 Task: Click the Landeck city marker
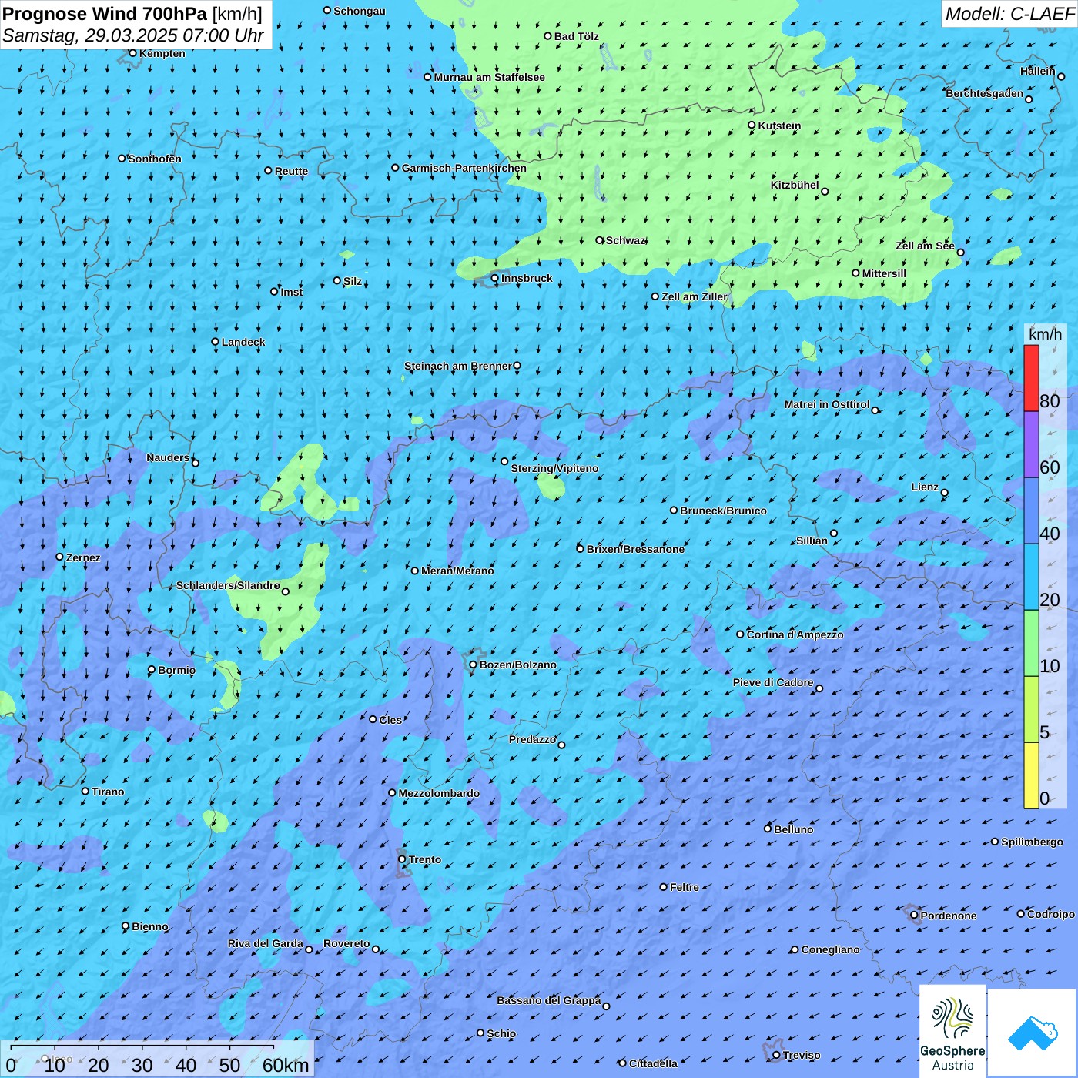pos(216,342)
